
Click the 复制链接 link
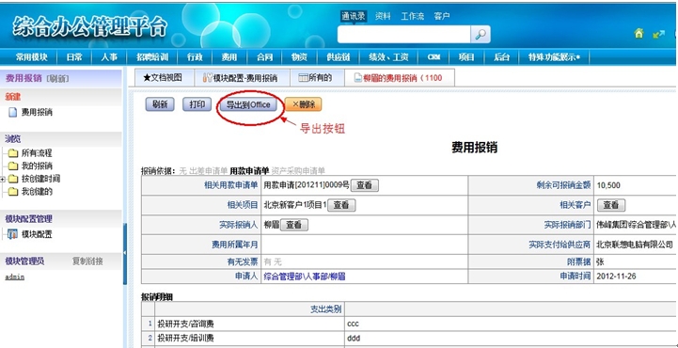[87, 261]
